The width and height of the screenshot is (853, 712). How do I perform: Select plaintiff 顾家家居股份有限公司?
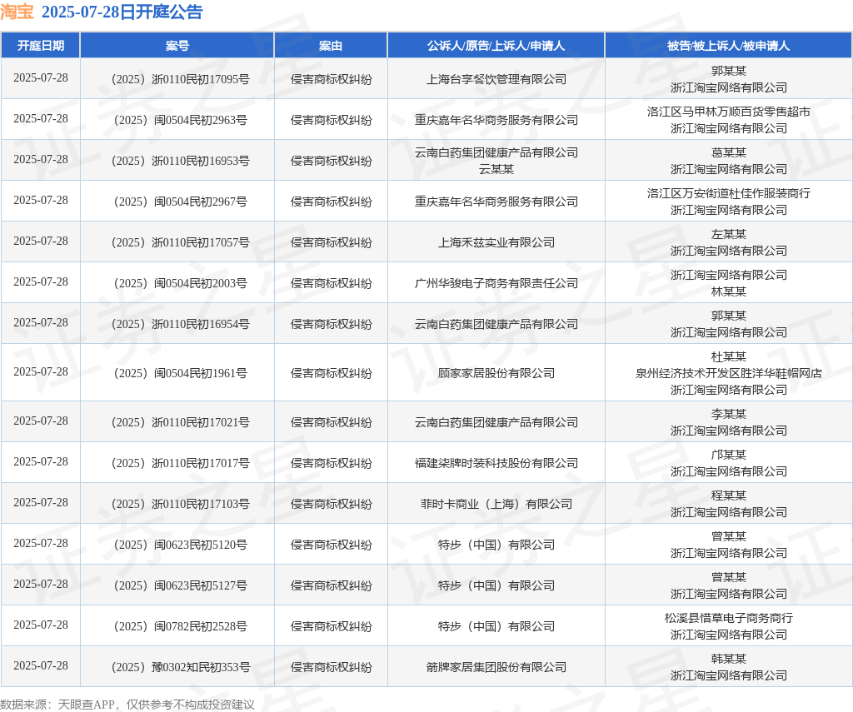tap(496, 373)
